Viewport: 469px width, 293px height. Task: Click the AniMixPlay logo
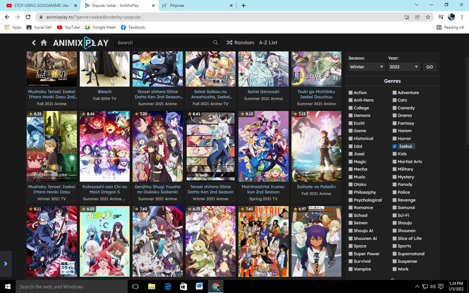pos(81,43)
